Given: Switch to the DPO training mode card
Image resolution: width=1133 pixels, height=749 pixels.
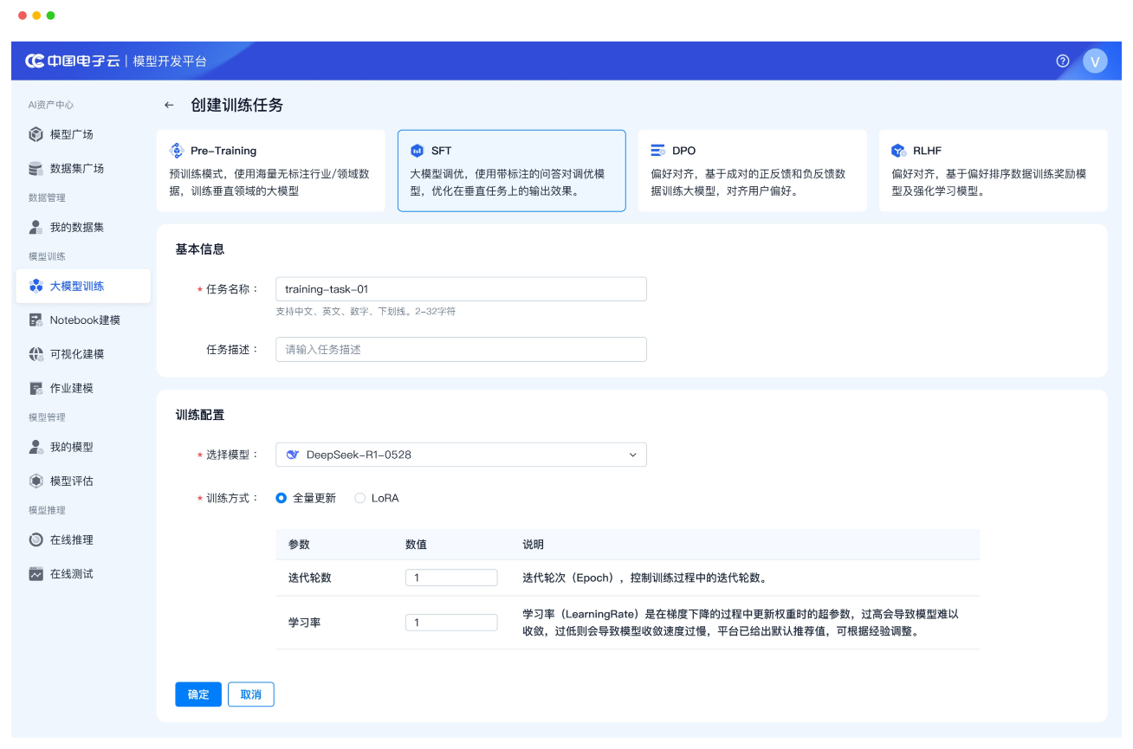Looking at the screenshot, I should pyautogui.click(x=752, y=171).
